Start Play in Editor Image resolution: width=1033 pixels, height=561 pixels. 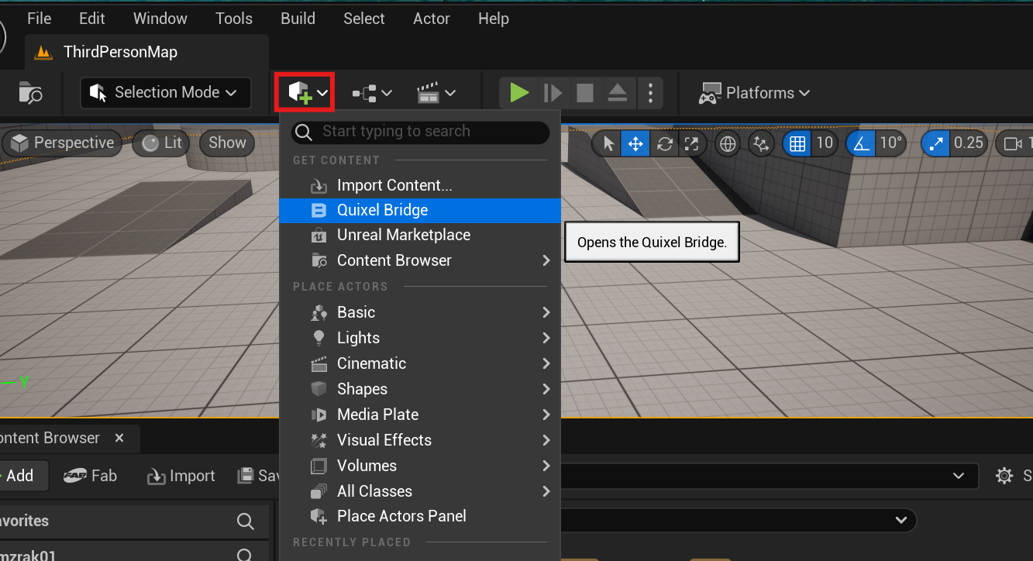[x=520, y=93]
